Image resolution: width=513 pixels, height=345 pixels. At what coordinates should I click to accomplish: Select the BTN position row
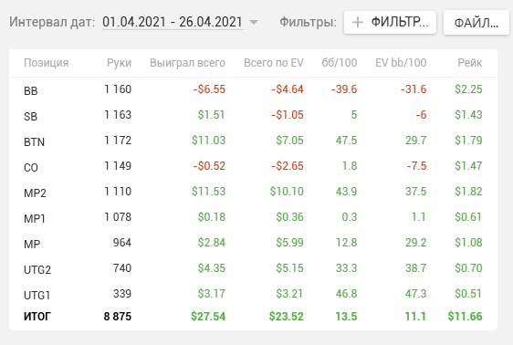(253, 141)
